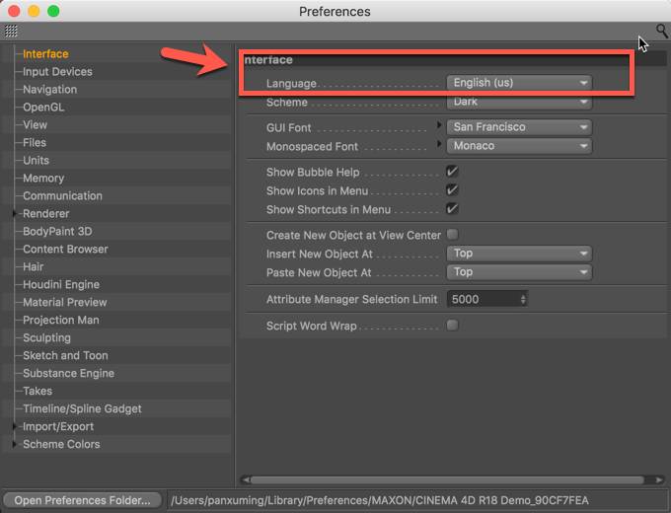This screenshot has width=671, height=513.
Task: Click the search magnifier icon
Action: [661, 31]
